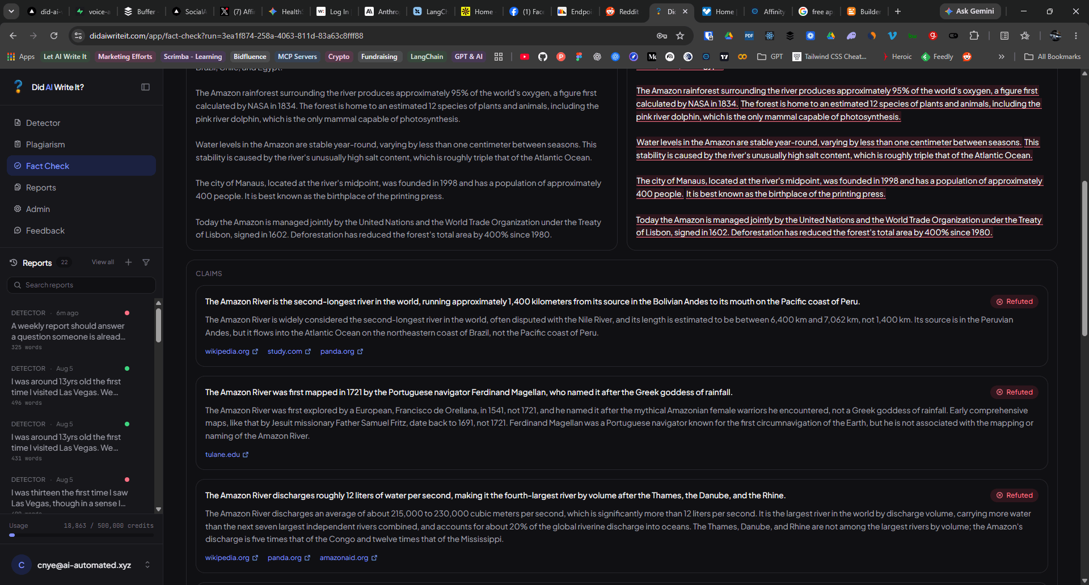Image resolution: width=1089 pixels, height=585 pixels.
Task: Open the Apps bookmark shortcut
Action: [x=21, y=57]
